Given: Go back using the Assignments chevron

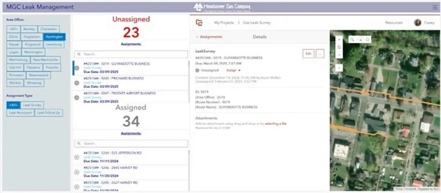Looking at the screenshot, I should coord(197,37).
